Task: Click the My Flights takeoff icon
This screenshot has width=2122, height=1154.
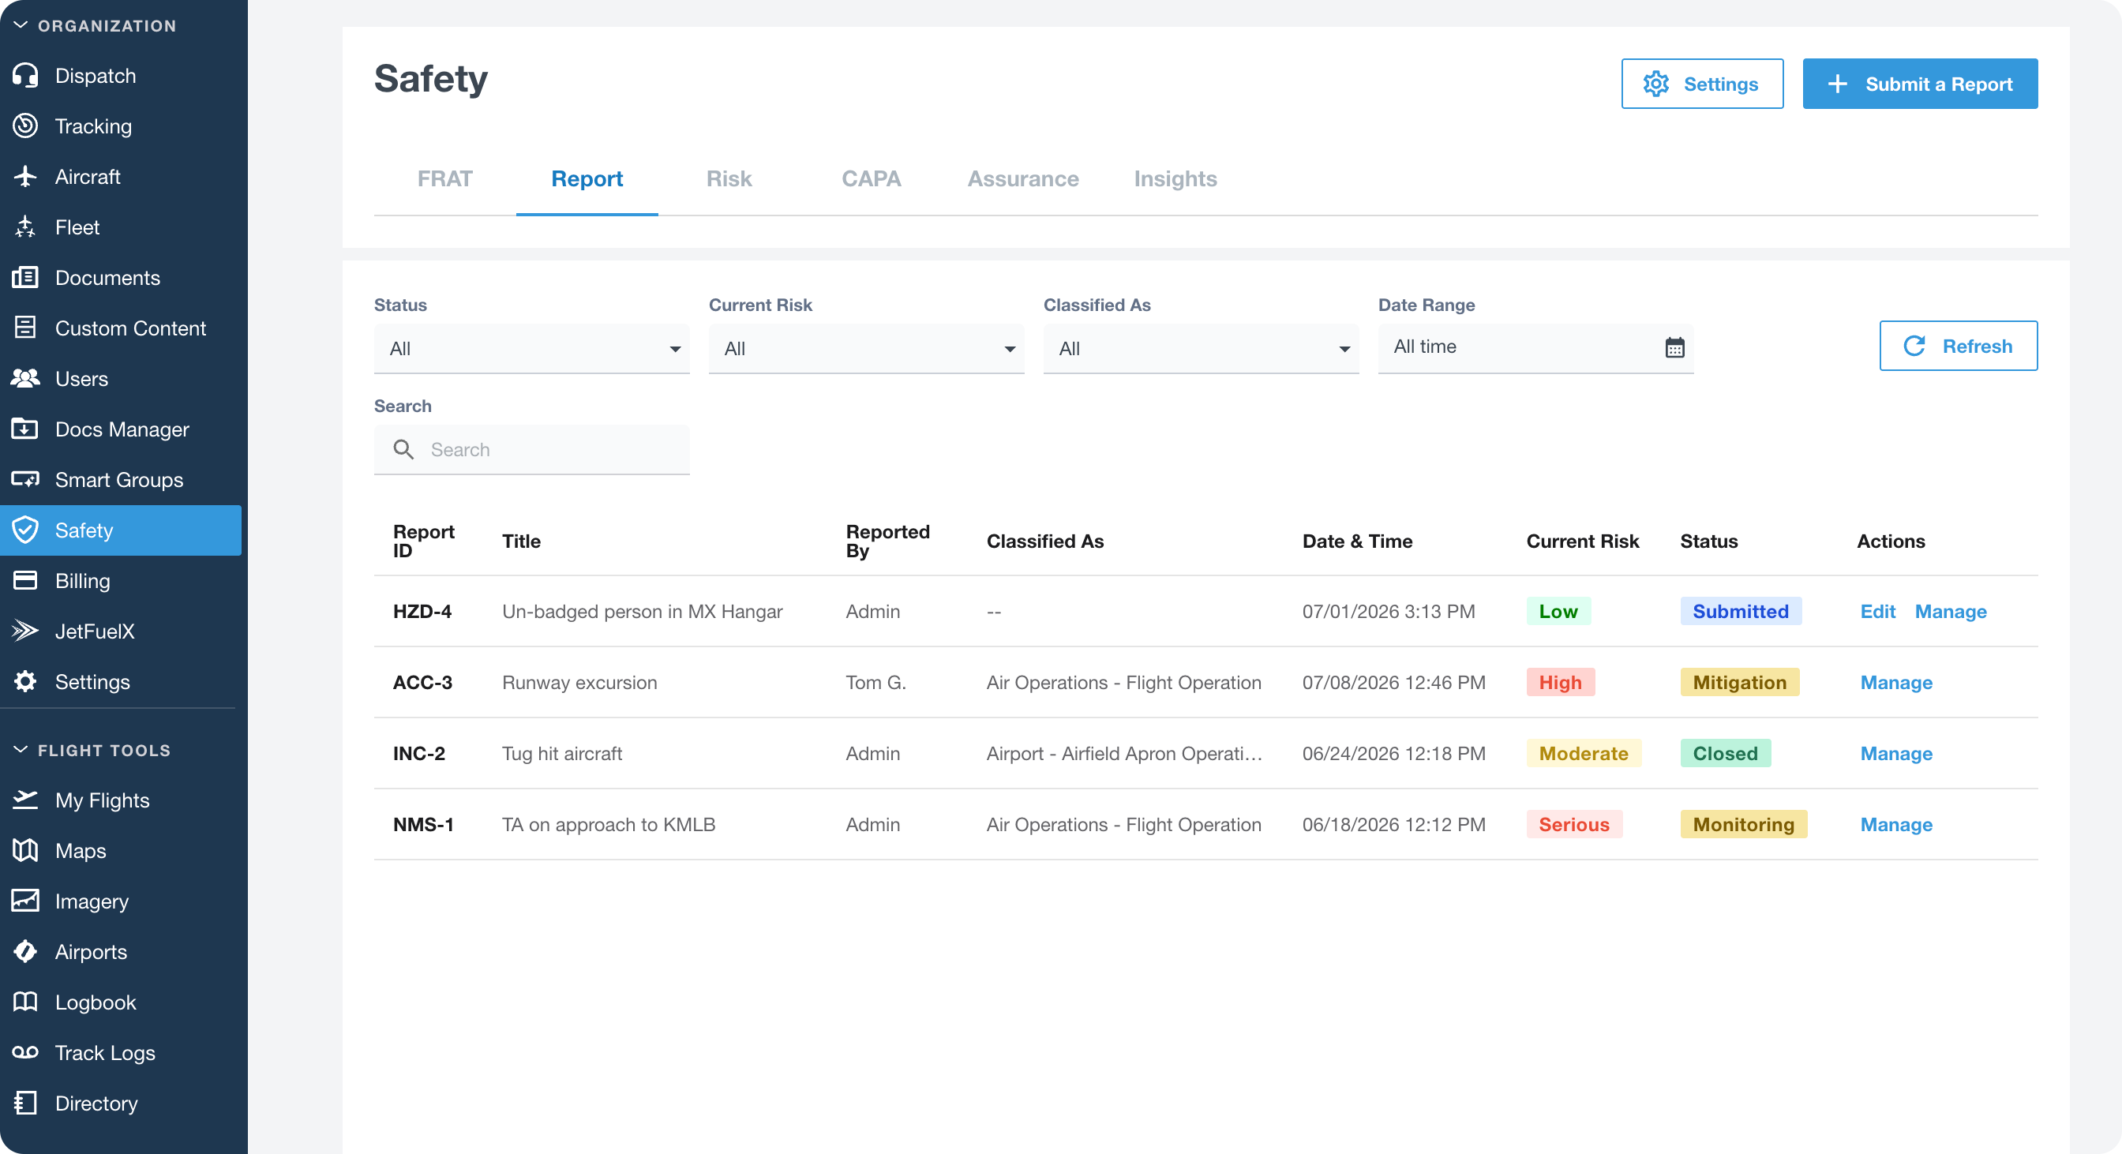Action: tap(25, 800)
